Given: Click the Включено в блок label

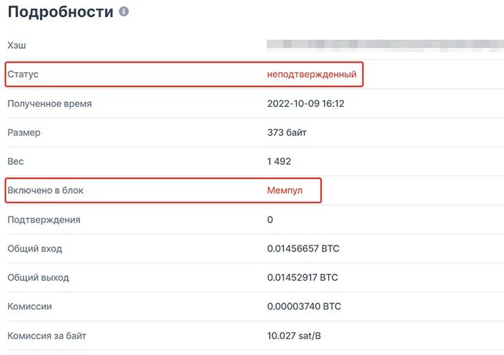Looking at the screenshot, I should 46,190.
